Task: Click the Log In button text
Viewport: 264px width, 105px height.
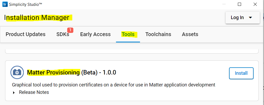Action: 237,17
